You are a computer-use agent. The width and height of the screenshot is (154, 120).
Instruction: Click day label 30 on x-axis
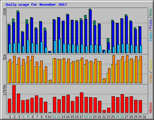point(140,117)
